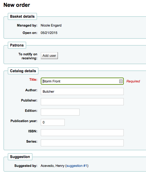Click the Catalog details section heading

coord(23,71)
